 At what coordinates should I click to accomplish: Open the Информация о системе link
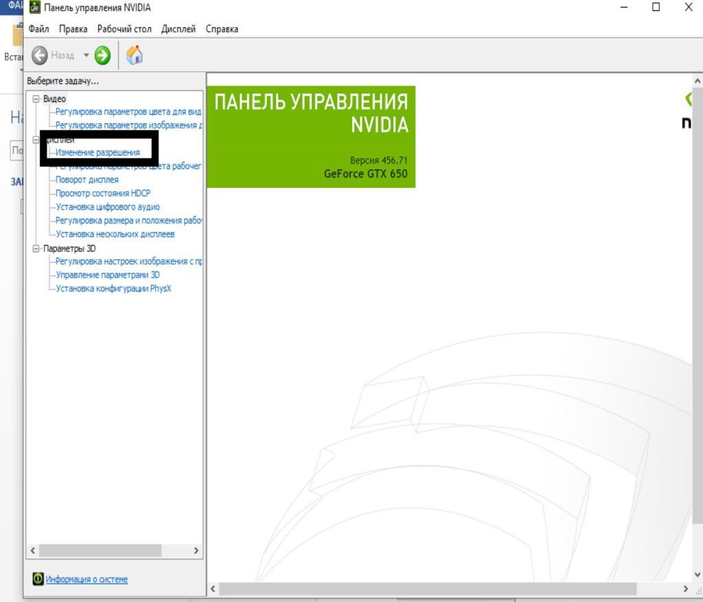pyautogui.click(x=87, y=579)
